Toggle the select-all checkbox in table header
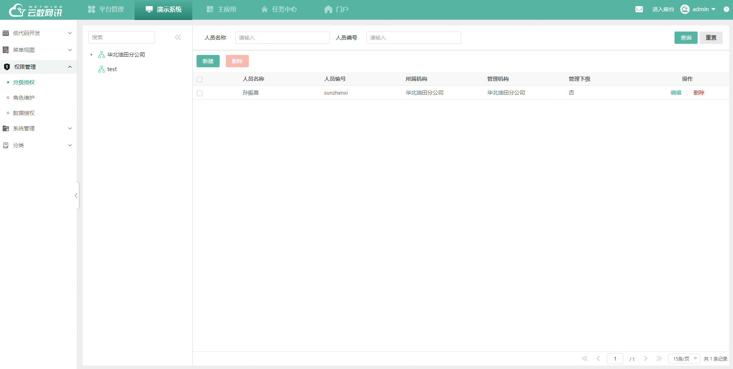733x369 pixels. (200, 80)
